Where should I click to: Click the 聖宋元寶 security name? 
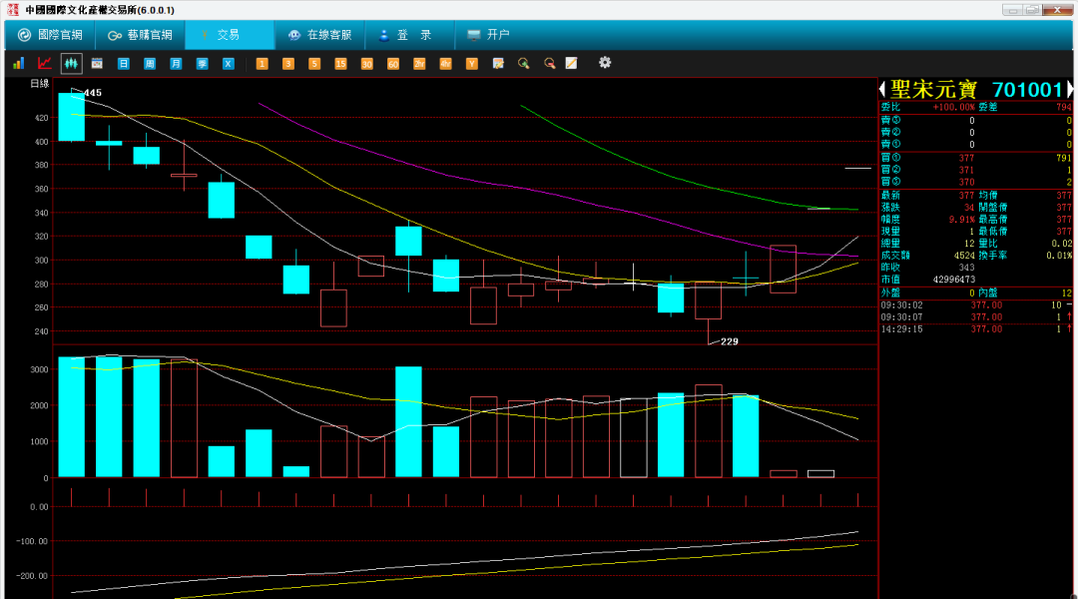[x=933, y=90]
